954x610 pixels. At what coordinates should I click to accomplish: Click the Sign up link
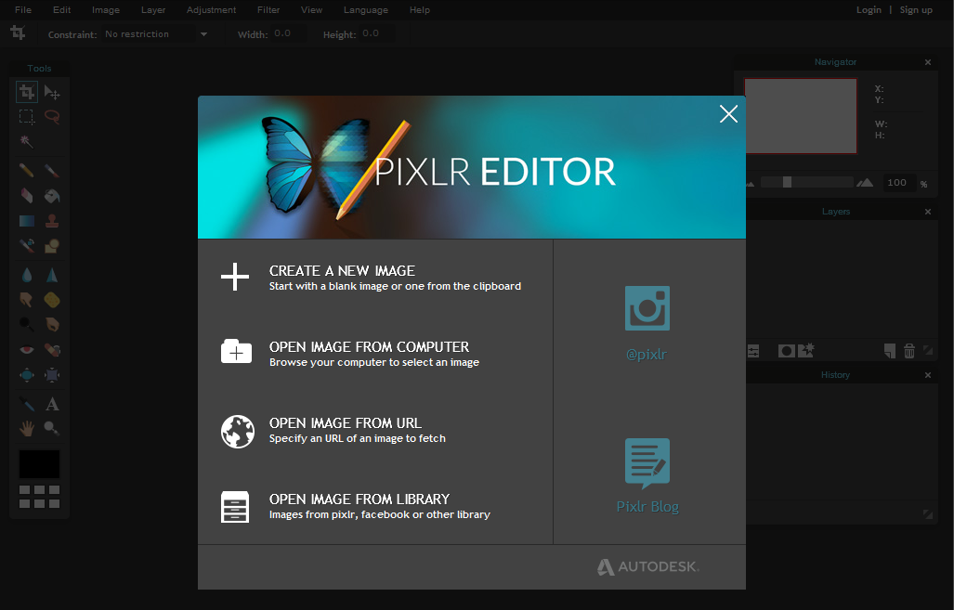pyautogui.click(x=916, y=9)
